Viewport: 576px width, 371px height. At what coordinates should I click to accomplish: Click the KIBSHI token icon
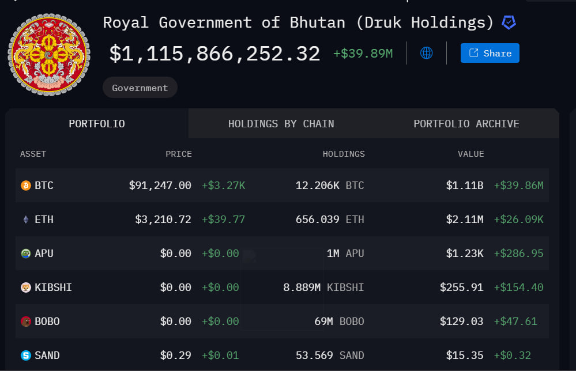25,287
